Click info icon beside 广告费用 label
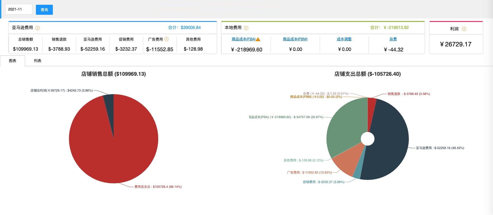Viewport: 493px width, 215px height. point(166,39)
